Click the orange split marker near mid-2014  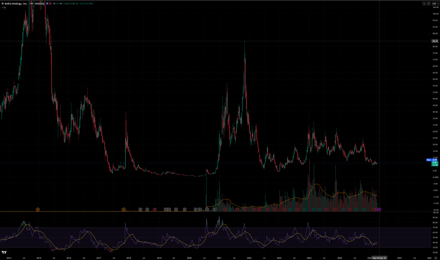pyautogui.click(x=38, y=209)
